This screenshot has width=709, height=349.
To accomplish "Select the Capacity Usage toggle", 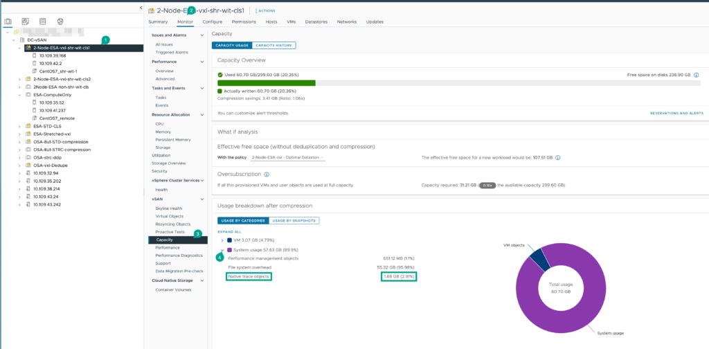I will coord(231,45).
